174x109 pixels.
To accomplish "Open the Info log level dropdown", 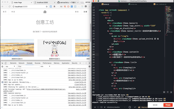I will (x=45, y=66).
